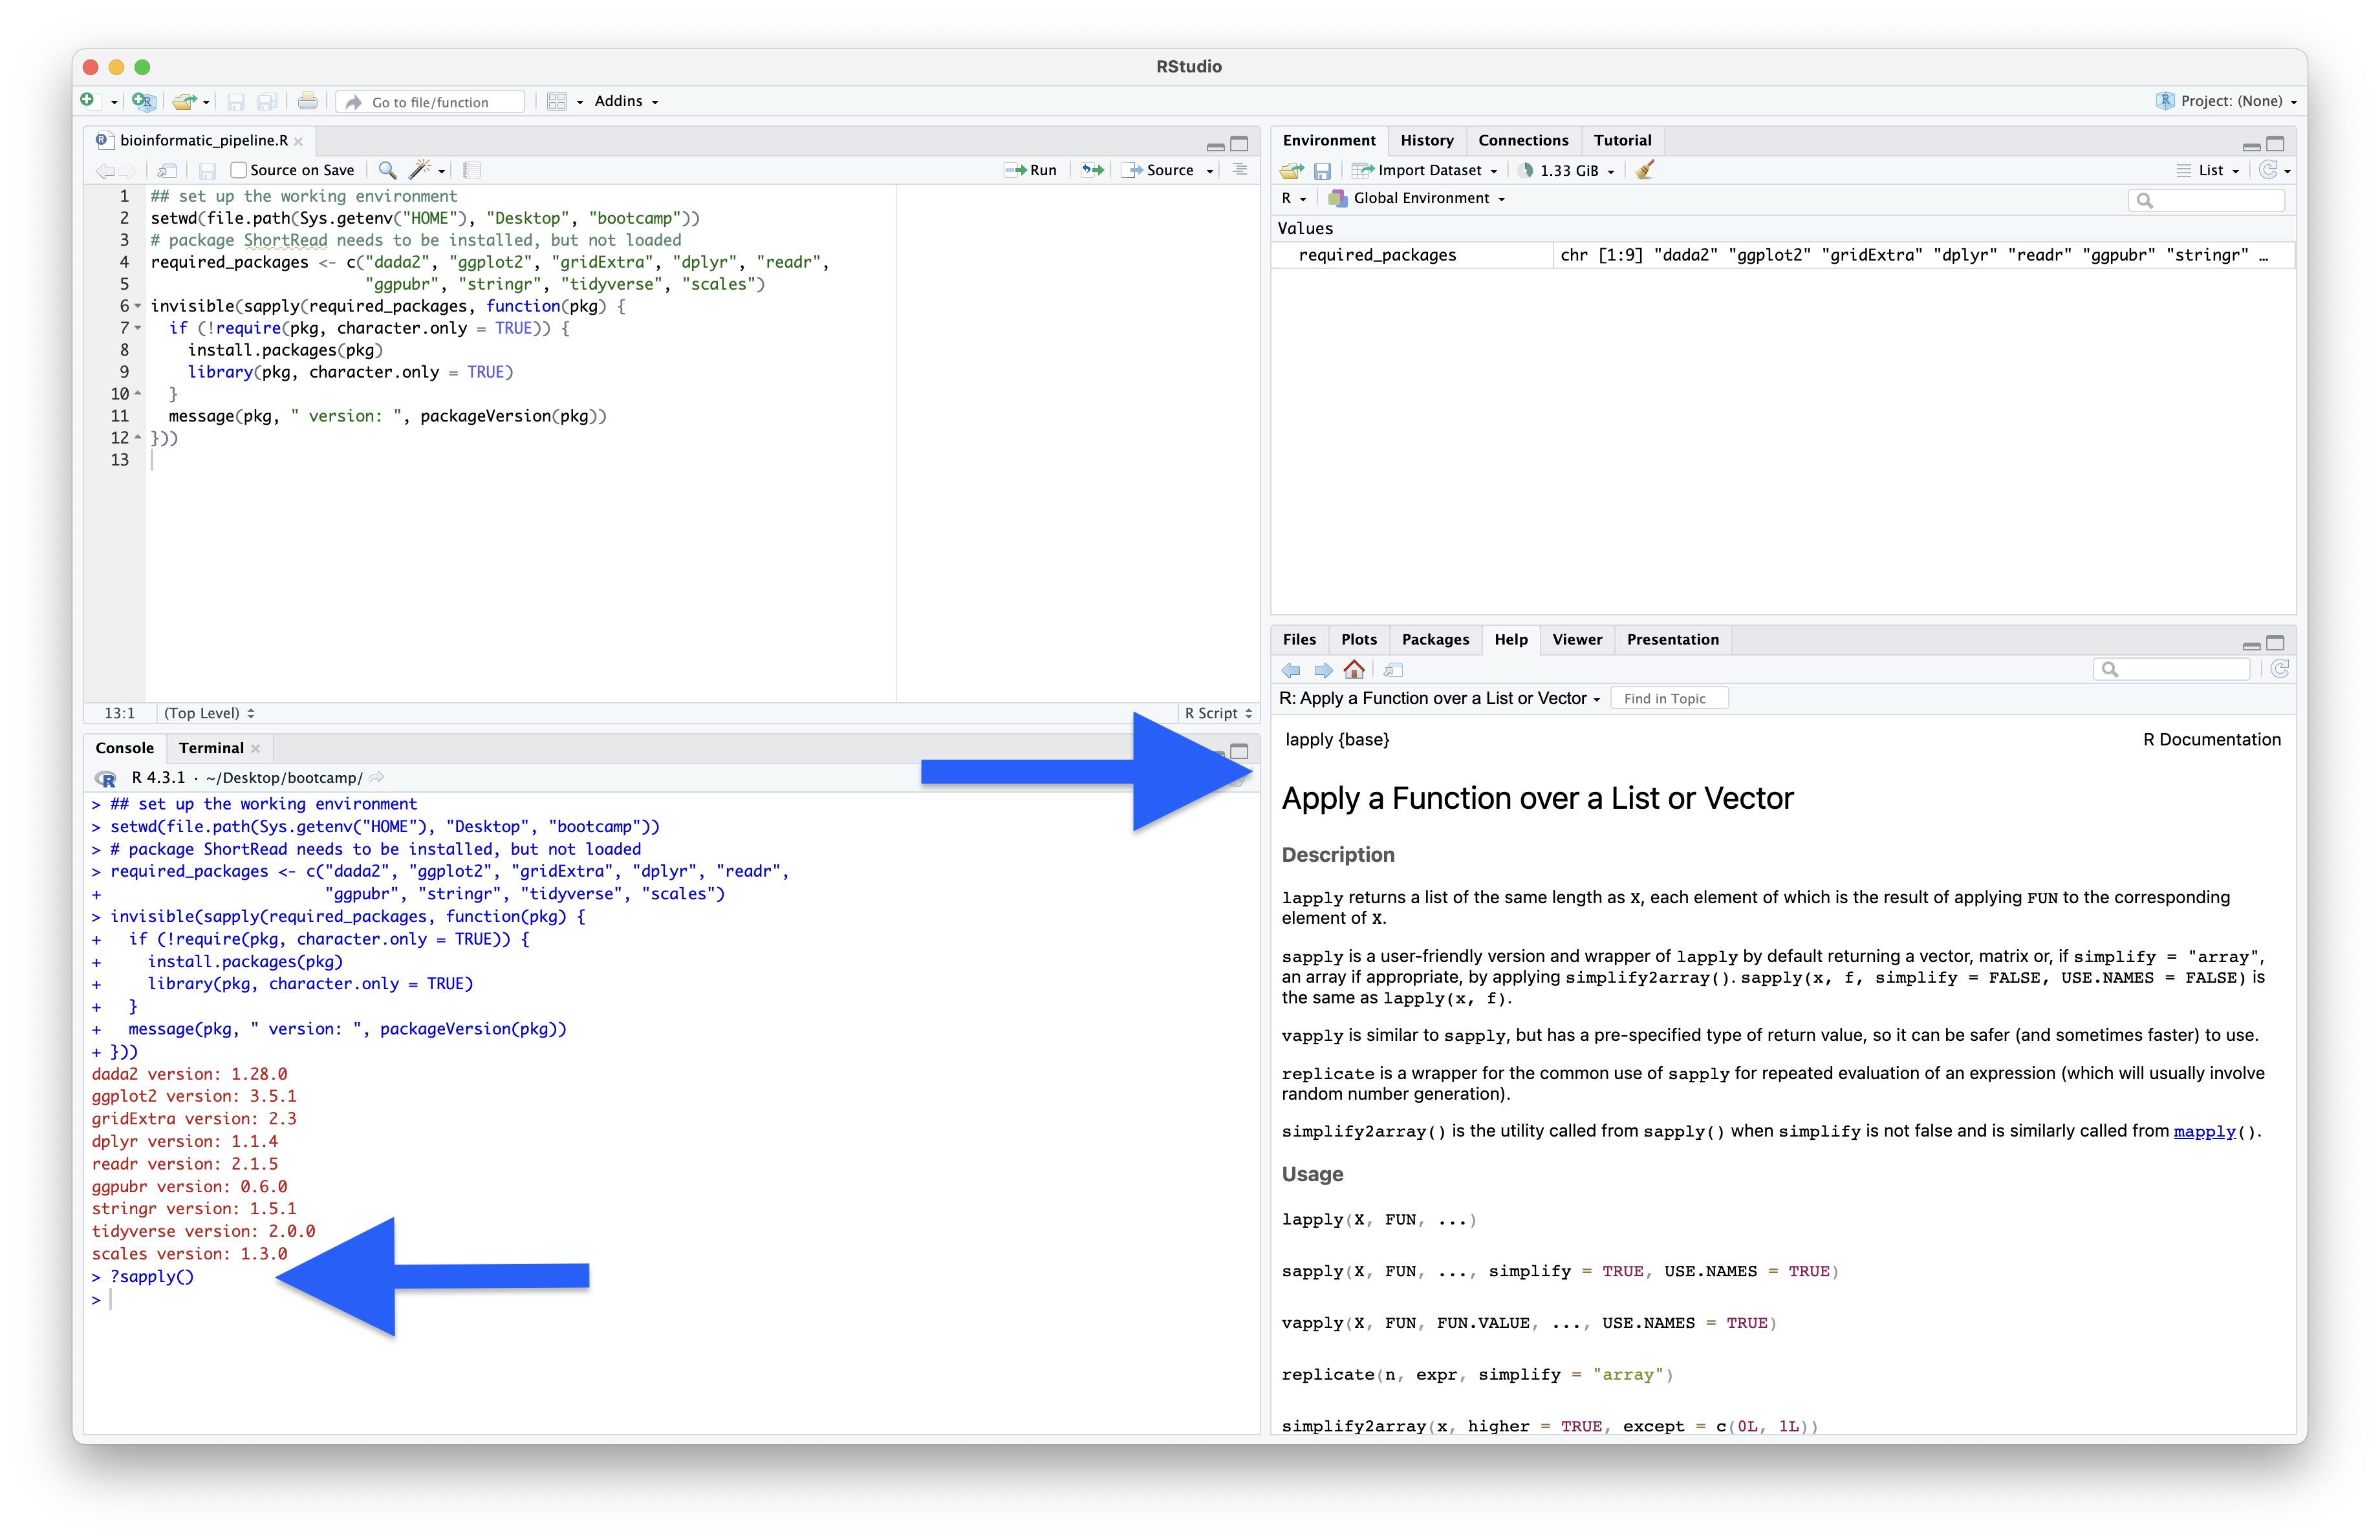The image size is (2380, 1540).
Task: Follow the mapply link in help text
Action: coord(2204,1131)
